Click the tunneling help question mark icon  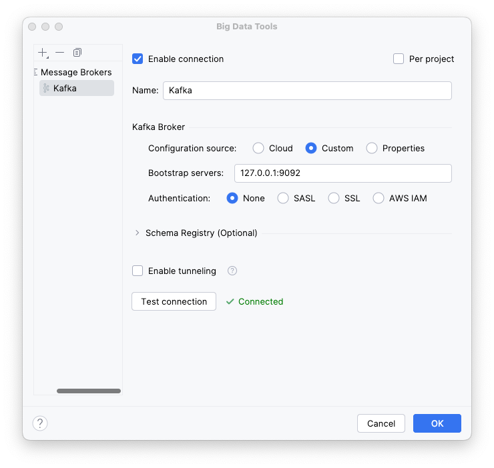[232, 271]
